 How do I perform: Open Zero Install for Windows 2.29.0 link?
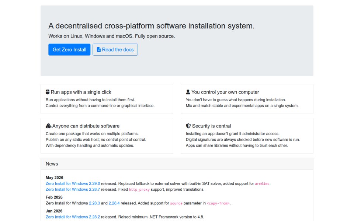pos(73,183)
